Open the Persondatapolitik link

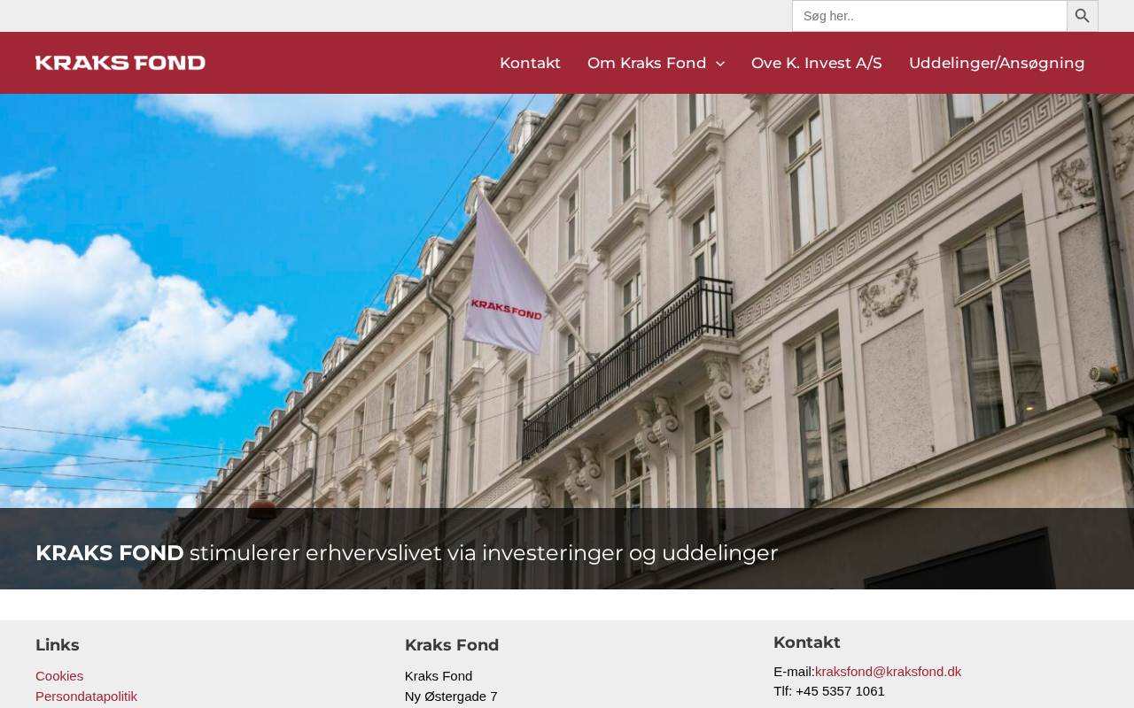[86, 696]
